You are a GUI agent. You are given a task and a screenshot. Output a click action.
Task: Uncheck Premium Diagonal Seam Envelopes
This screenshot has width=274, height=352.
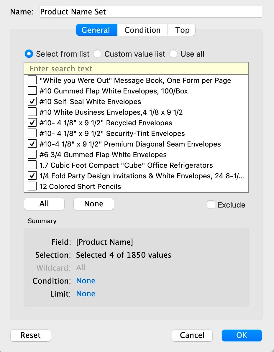32,144
